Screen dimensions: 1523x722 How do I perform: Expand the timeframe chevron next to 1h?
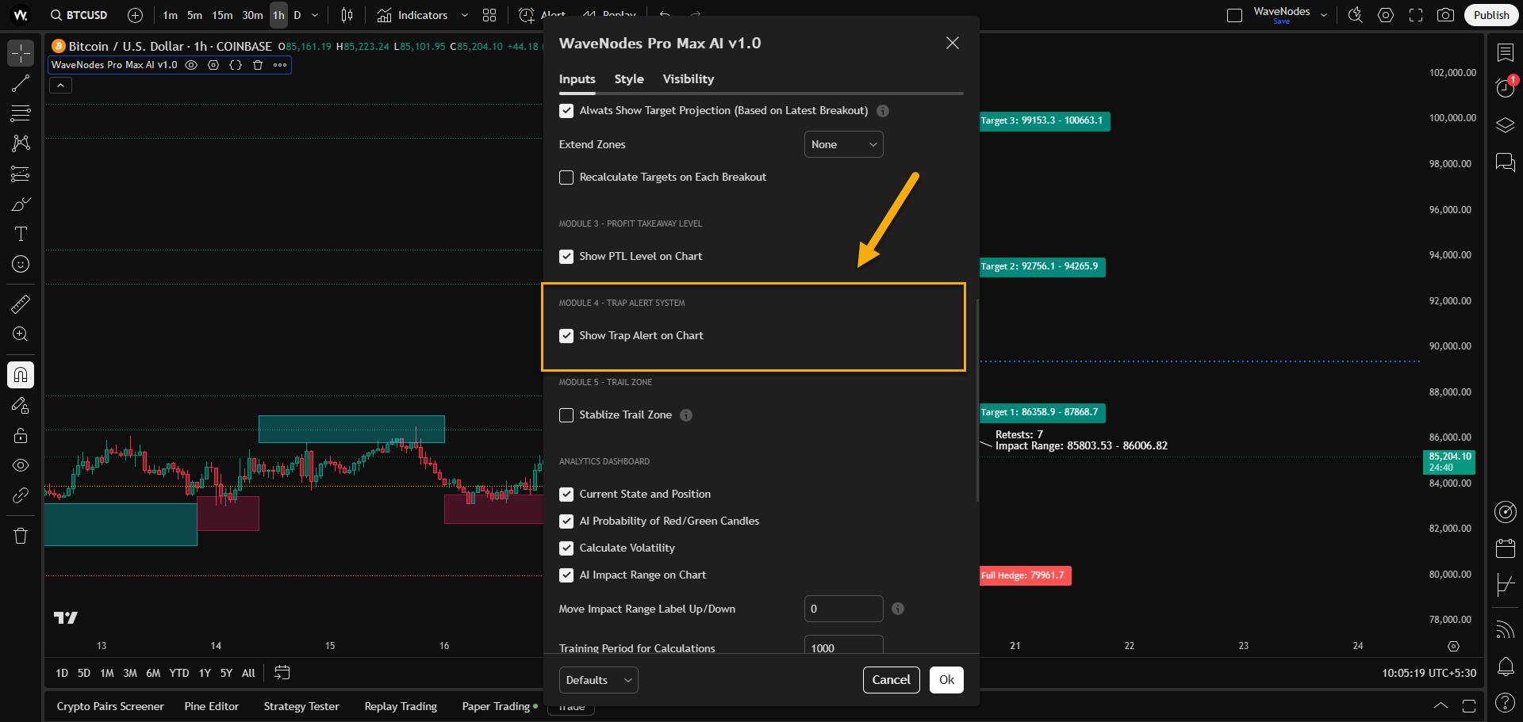click(314, 15)
